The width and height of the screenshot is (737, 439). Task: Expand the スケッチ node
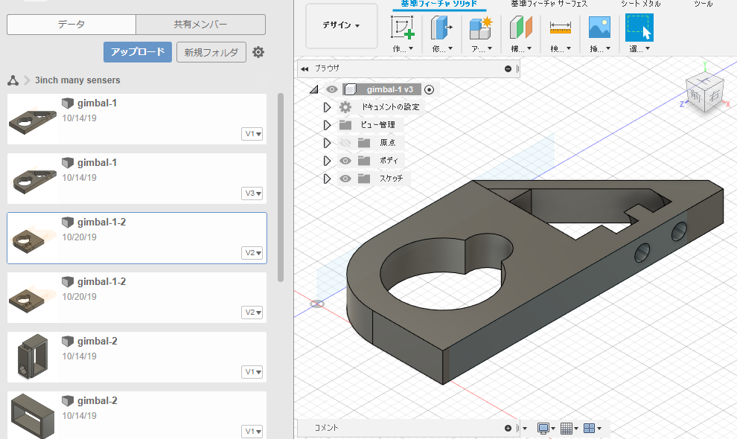coord(327,179)
